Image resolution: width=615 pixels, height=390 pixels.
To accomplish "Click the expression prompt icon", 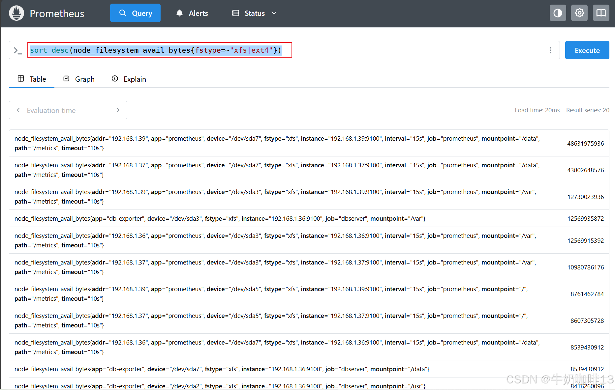I will 18,50.
